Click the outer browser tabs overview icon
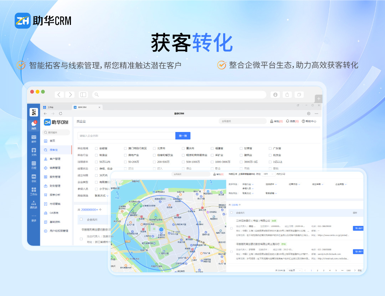Viewport: 385px width, 296px height. tap(299, 95)
